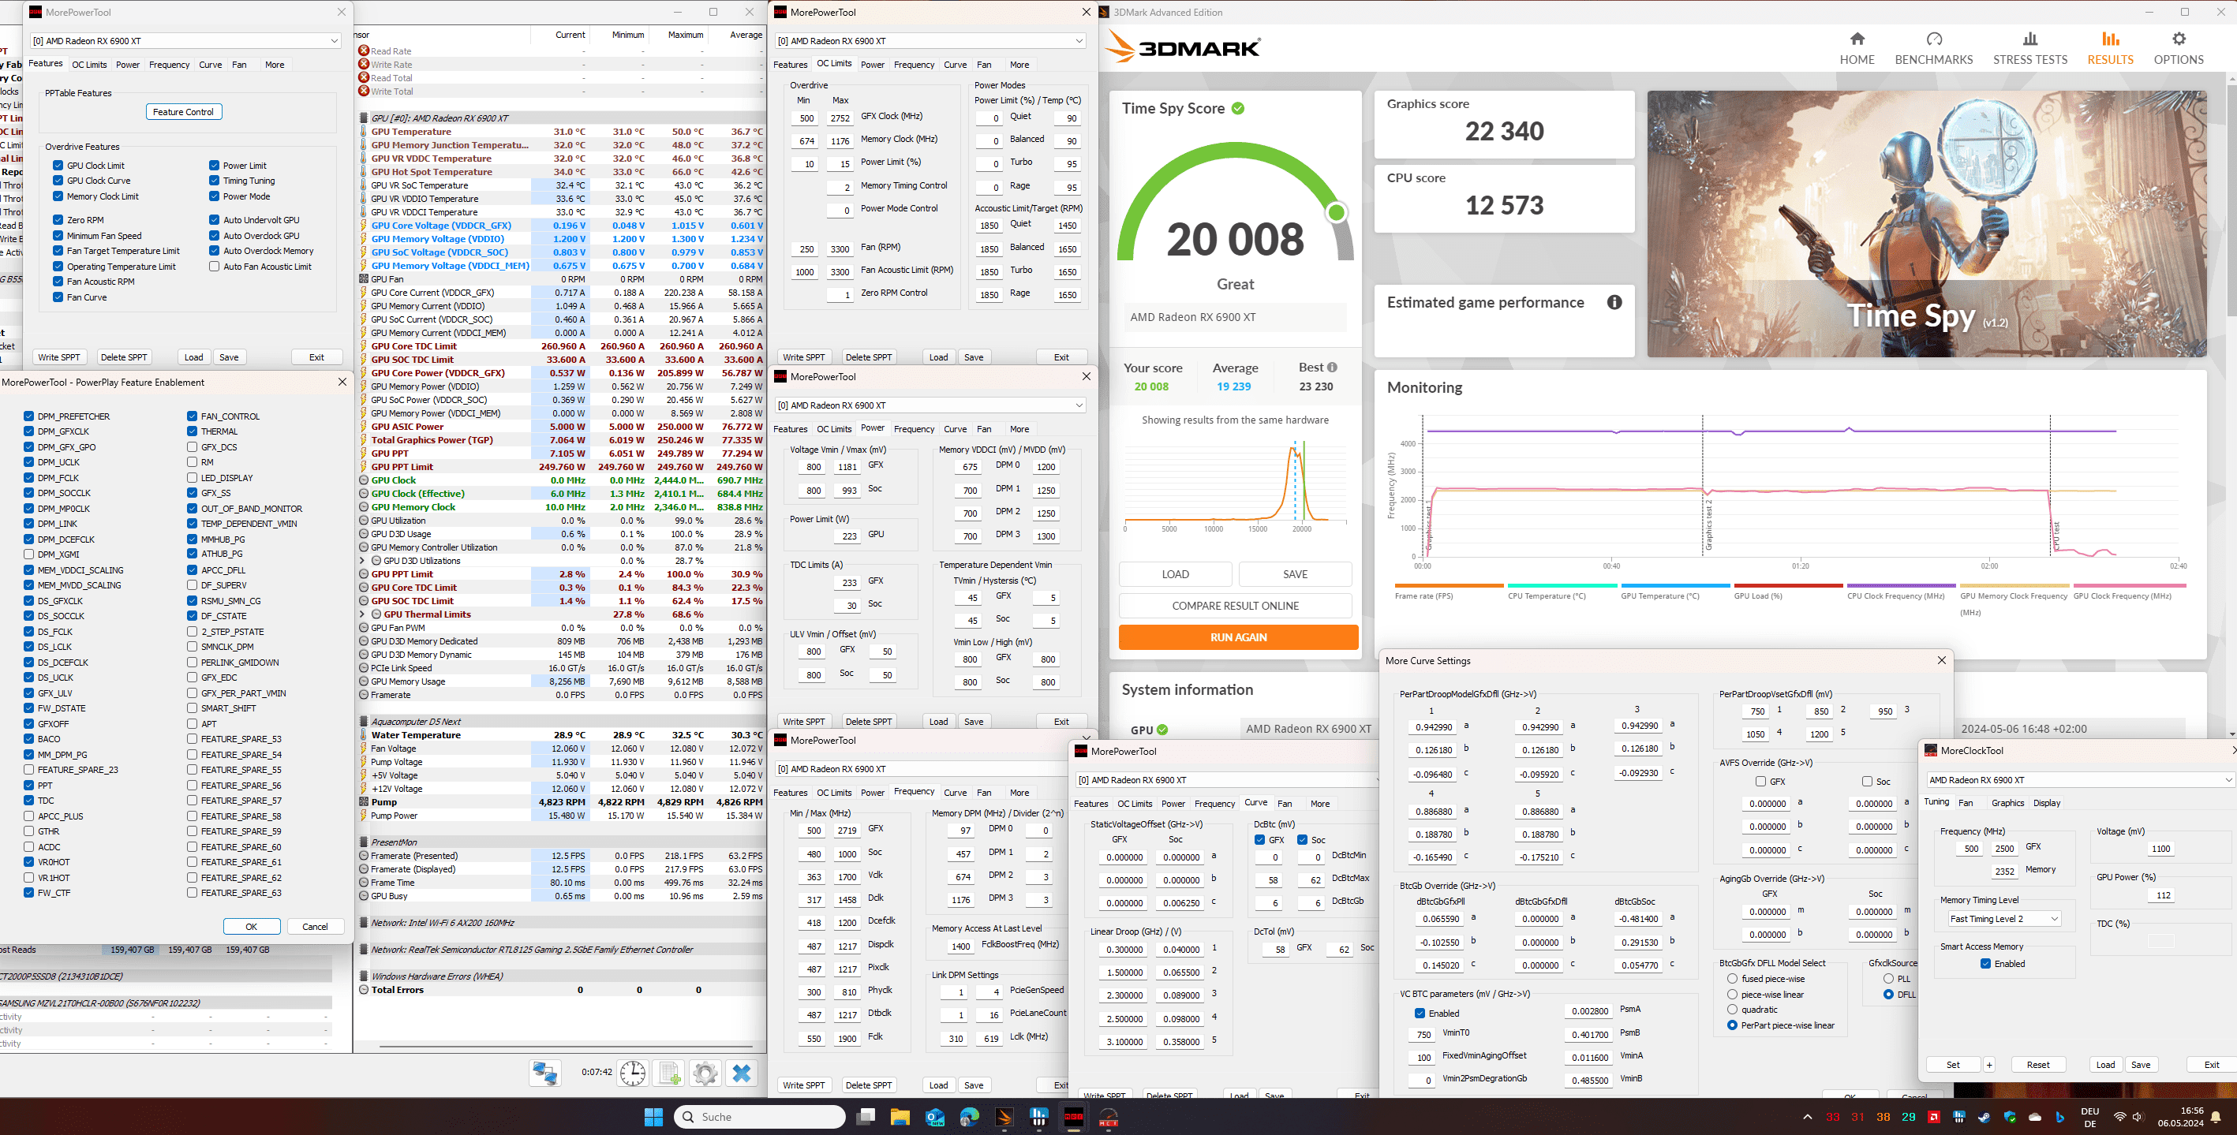
Task: Click GPU Load red legend bar
Action: click(1788, 586)
